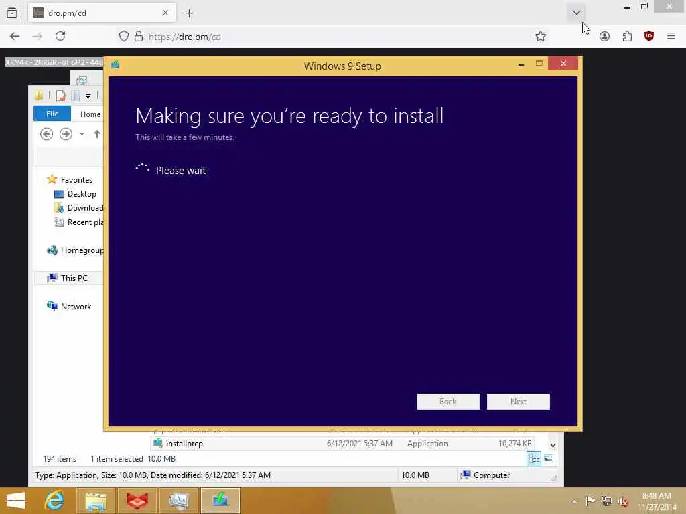Click scroll-down arrow in Explorer file list
The image size is (686, 514).
553,445
